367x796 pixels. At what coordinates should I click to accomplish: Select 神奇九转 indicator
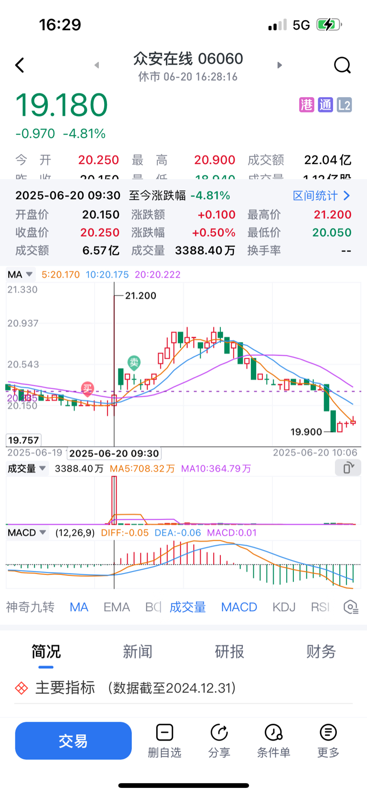click(x=30, y=607)
